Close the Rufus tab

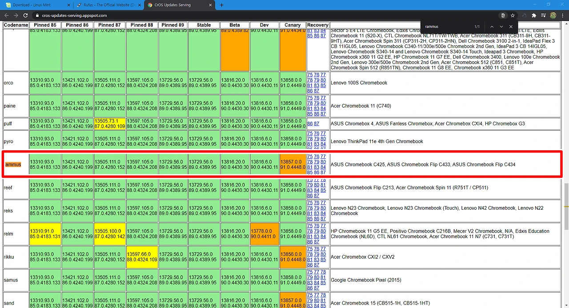(140, 5)
